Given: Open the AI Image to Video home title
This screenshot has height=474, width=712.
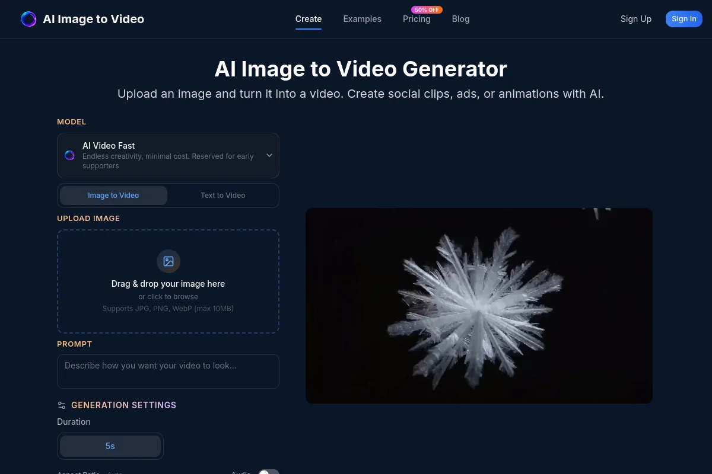Looking at the screenshot, I should click(93, 19).
